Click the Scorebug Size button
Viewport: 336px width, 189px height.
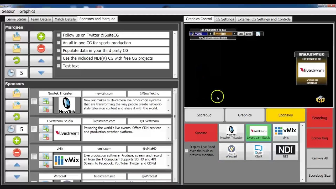coord(319,176)
